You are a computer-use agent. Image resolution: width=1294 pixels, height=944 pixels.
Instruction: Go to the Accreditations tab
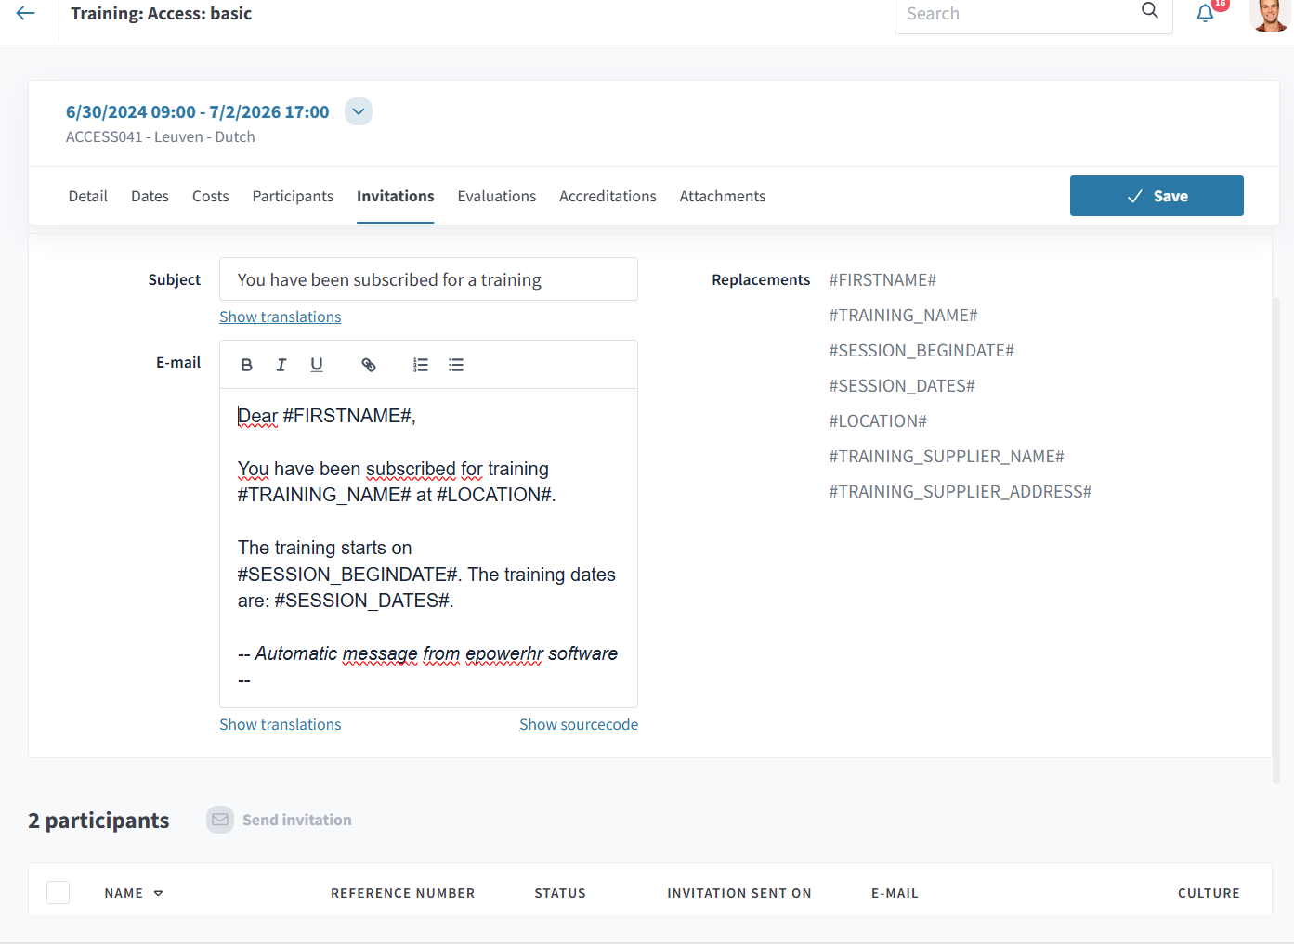[608, 196]
